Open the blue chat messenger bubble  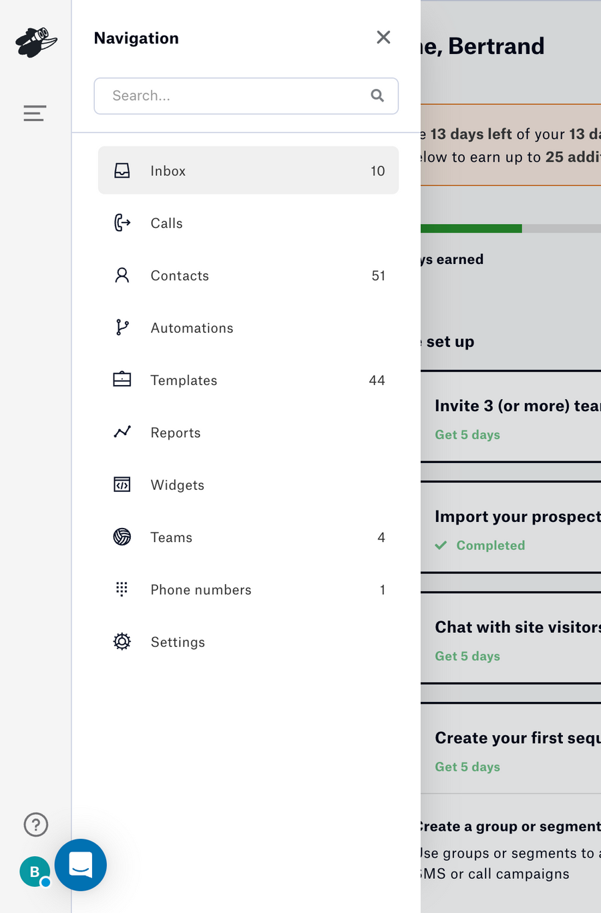click(x=81, y=865)
